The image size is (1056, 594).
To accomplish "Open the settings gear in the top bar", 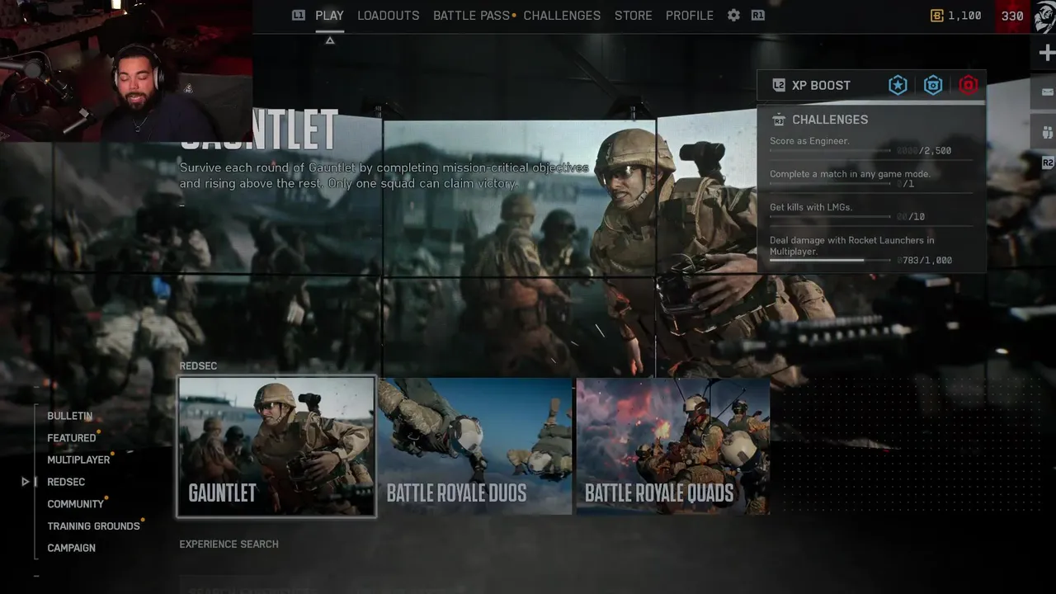I will pyautogui.click(x=733, y=16).
